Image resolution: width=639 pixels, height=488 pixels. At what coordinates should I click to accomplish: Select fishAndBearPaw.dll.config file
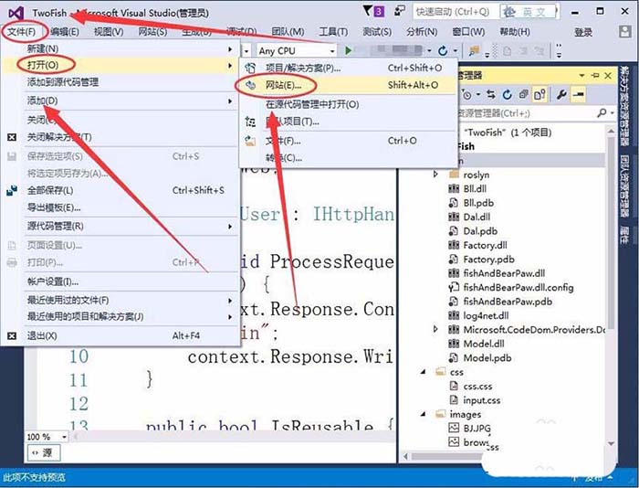coord(519,288)
